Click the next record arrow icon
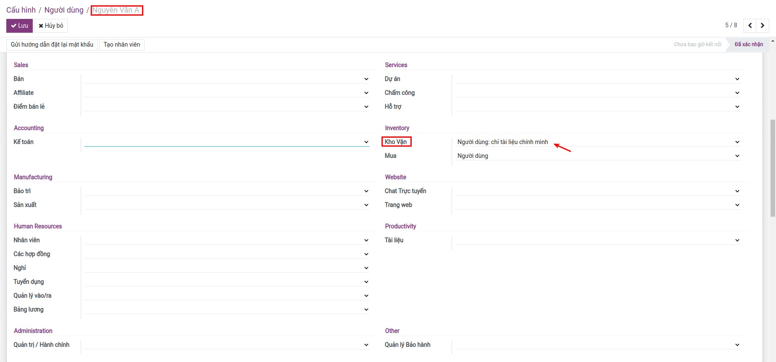 click(763, 26)
